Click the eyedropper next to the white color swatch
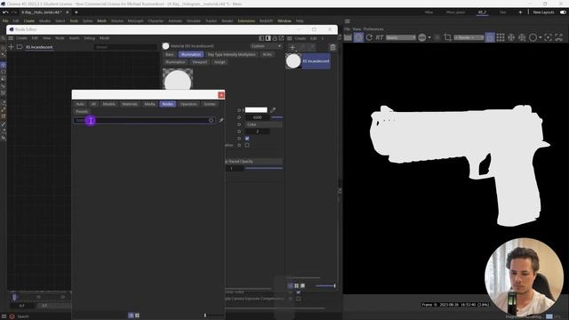Screen dimensions: 569x320 [x=273, y=110]
